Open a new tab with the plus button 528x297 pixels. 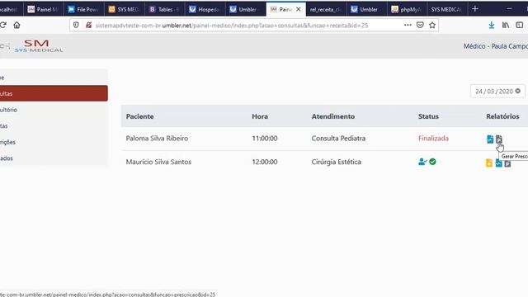tap(475, 9)
